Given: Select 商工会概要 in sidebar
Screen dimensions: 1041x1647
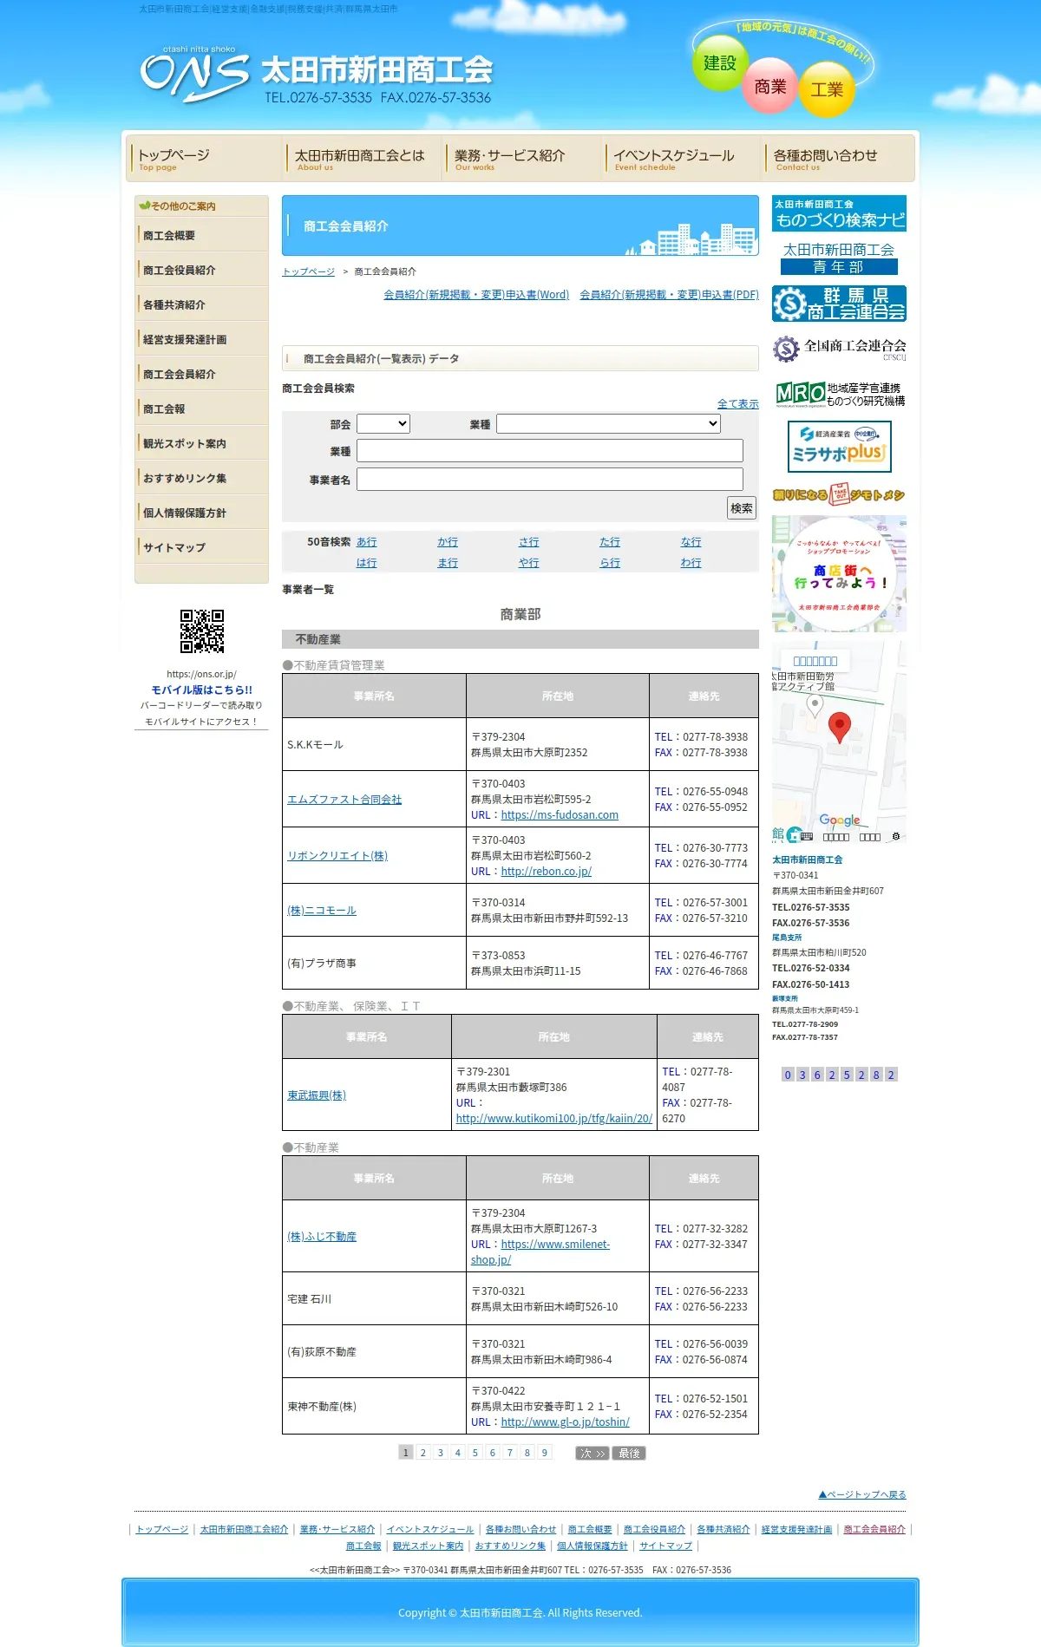Looking at the screenshot, I should [201, 235].
